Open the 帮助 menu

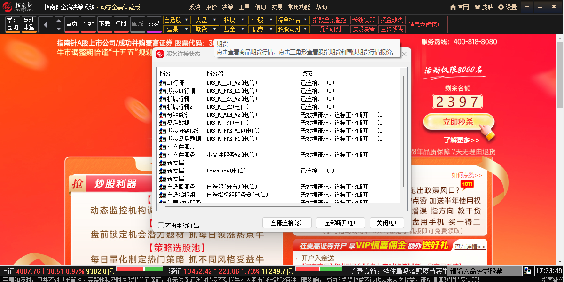click(321, 7)
